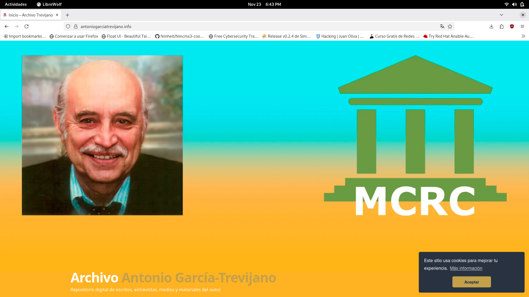529x297 pixels.
Task: Click the back navigation arrow
Action: coord(7,26)
